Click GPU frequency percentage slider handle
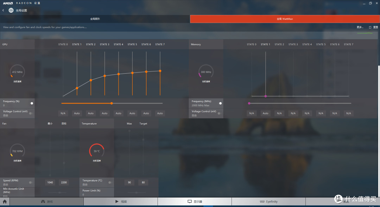The image size is (380, 207). pos(112,103)
